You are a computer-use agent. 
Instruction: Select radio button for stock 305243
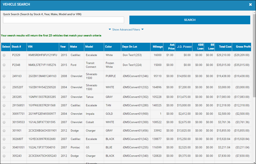[4, 156]
